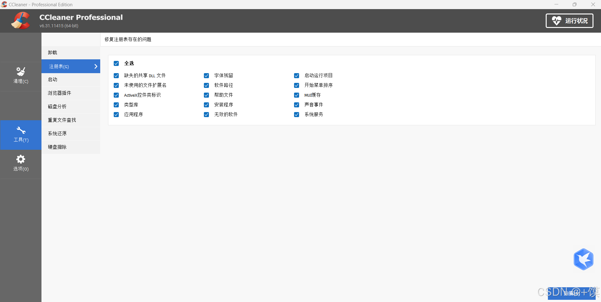Open the 硬盘擦除 drive wiper tool
Screen dimensions: 601x302
coord(71,147)
